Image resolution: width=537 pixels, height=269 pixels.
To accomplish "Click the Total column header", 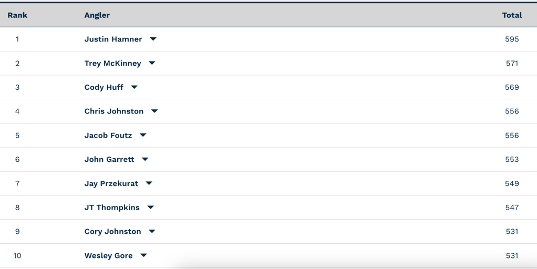I will tap(512, 15).
